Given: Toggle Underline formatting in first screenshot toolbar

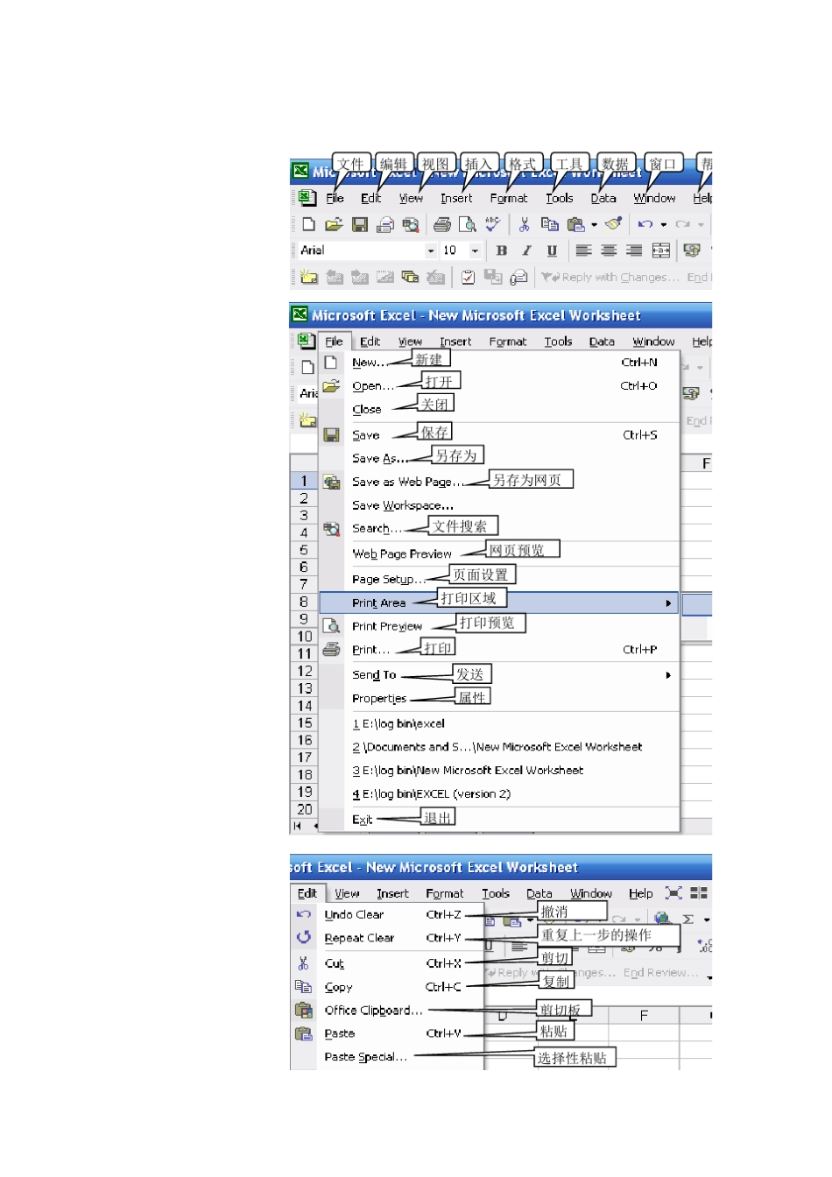Looking at the screenshot, I should point(552,250).
